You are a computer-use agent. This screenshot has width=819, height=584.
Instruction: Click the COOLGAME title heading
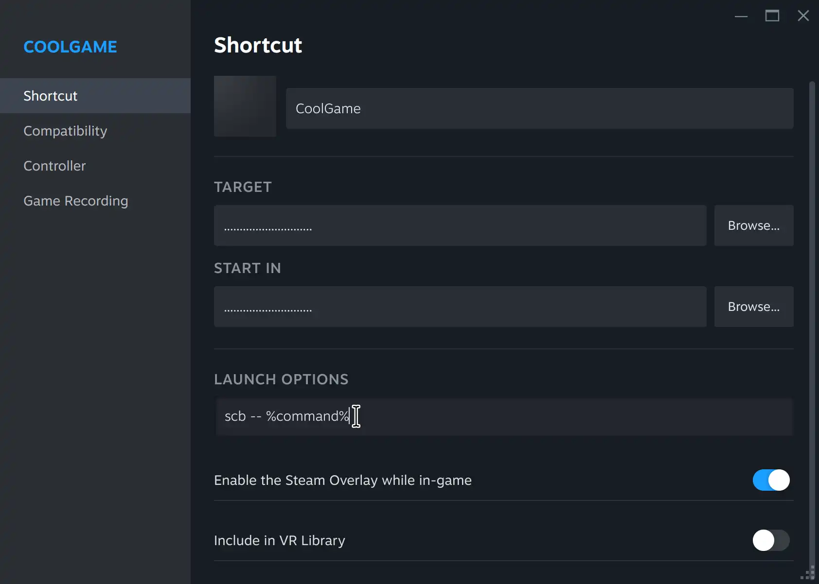(x=70, y=47)
